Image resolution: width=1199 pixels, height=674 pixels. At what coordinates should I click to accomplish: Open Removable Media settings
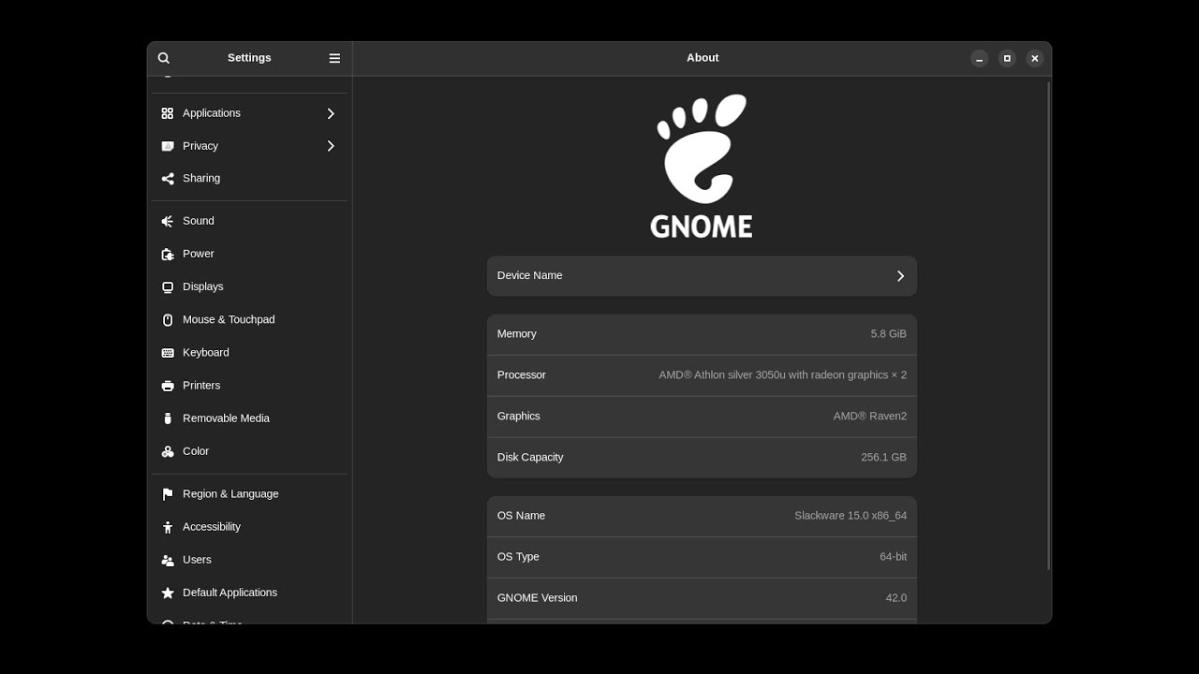249,418
